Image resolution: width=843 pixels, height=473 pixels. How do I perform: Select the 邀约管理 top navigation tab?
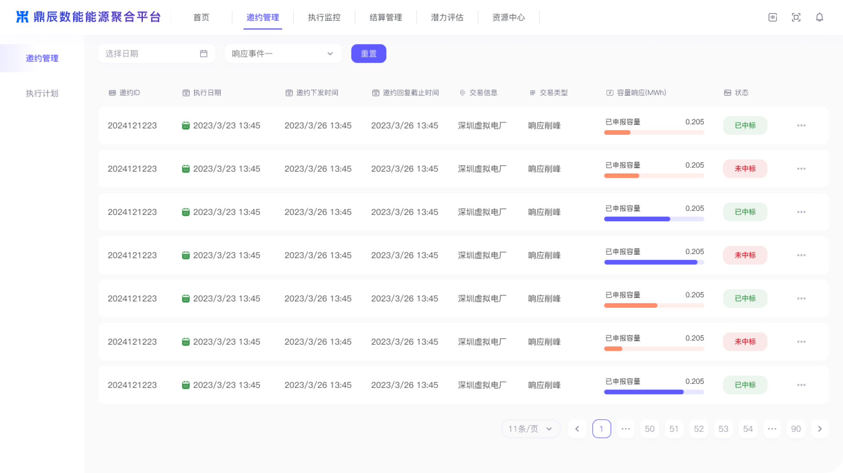pos(263,17)
